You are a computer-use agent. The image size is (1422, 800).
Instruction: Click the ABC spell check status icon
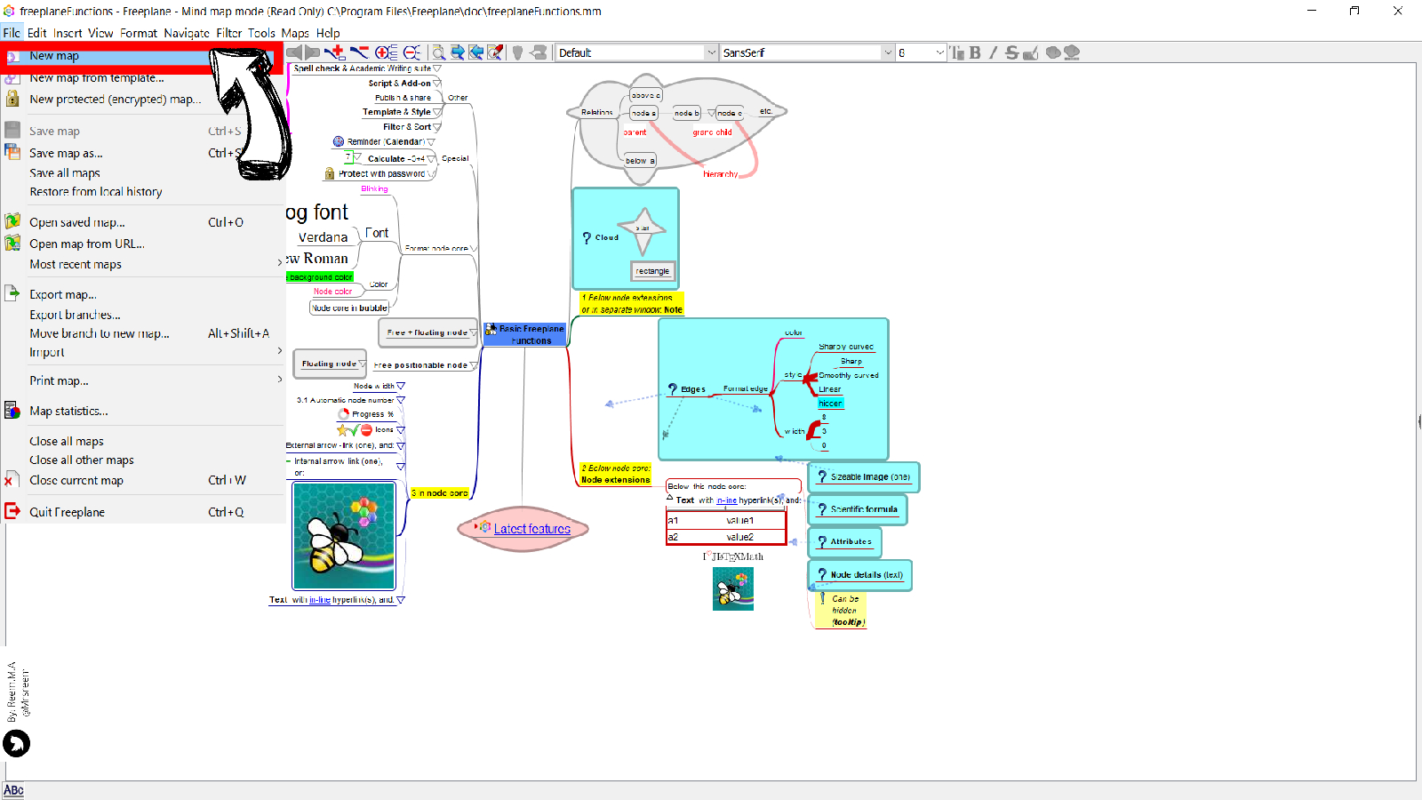13,790
